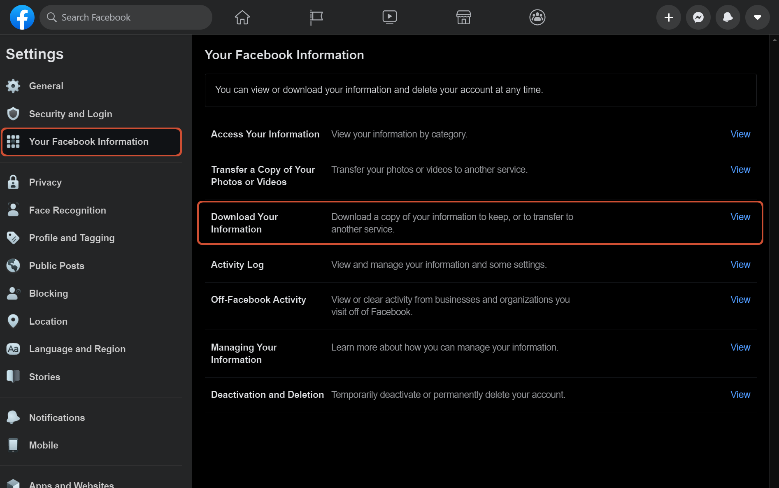Click the scrollbar up arrow
The image size is (779, 488).
(774, 40)
